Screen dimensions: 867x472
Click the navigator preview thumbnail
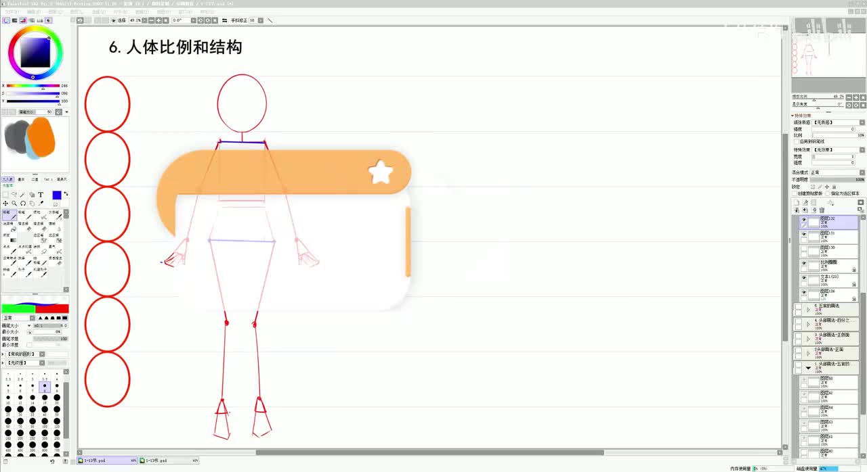point(829,55)
